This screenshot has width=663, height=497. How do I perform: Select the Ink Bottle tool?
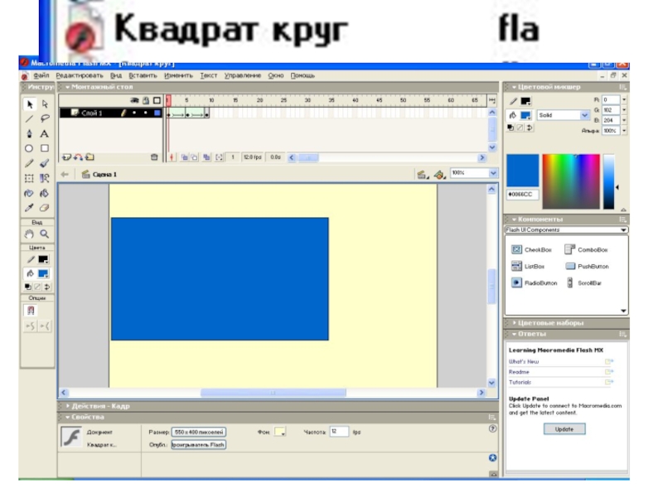tap(29, 193)
